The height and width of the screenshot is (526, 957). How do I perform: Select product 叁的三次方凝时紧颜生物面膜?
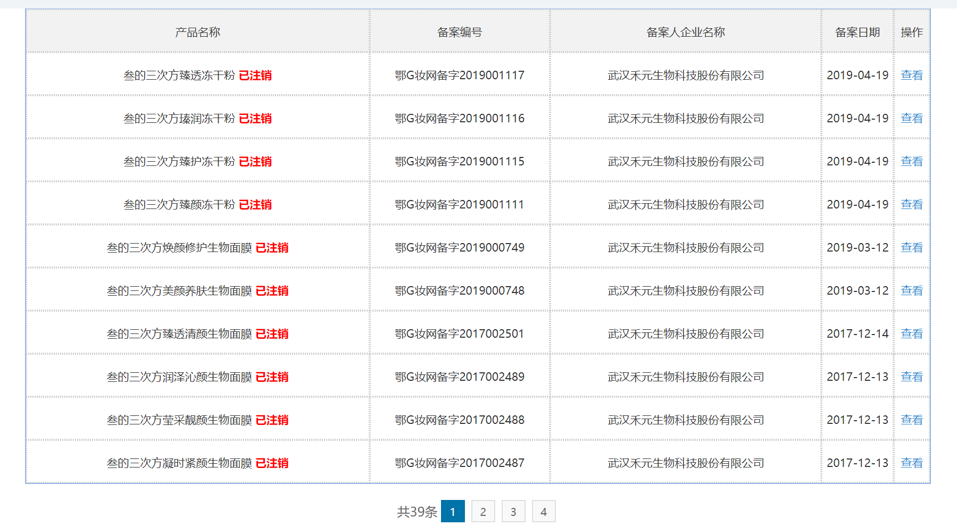[179, 463]
